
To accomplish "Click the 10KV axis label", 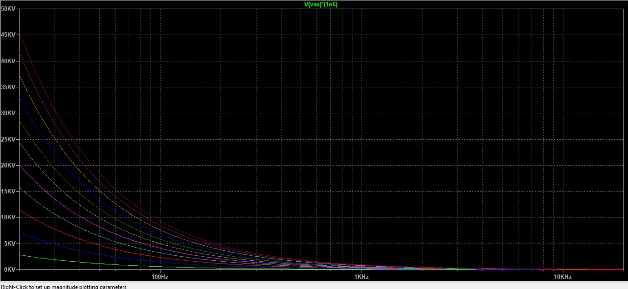I will coord(9,218).
